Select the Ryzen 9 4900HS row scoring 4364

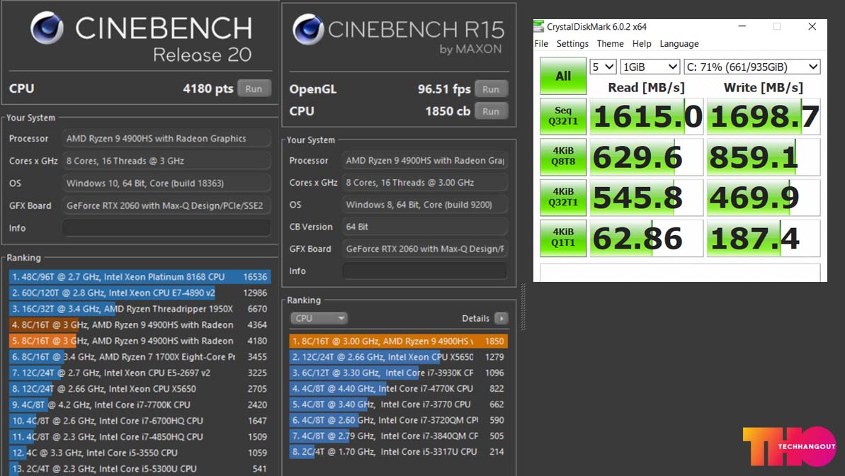tap(140, 325)
